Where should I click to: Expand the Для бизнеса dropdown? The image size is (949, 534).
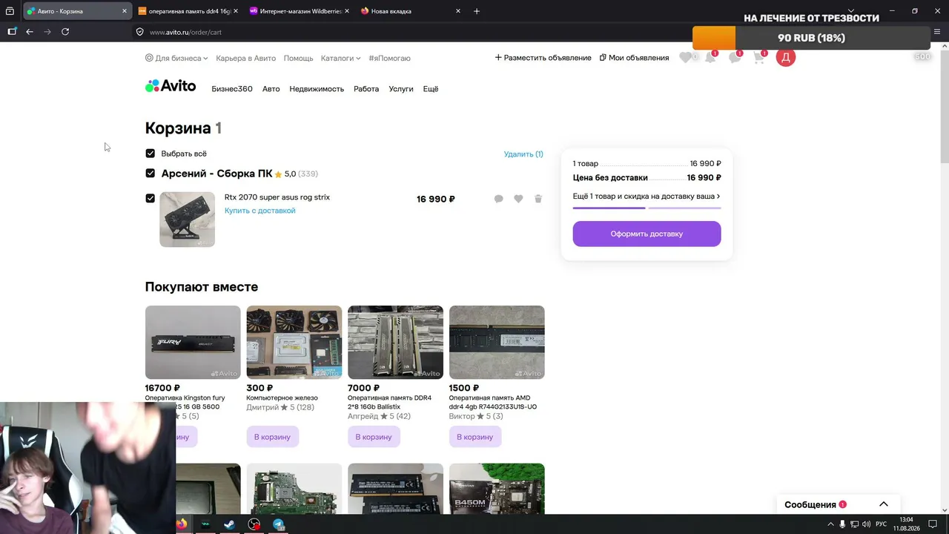tap(176, 58)
